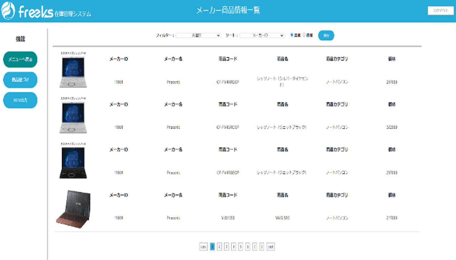Click the VAIO S13 laptop thumbnail

pyautogui.click(x=73, y=209)
